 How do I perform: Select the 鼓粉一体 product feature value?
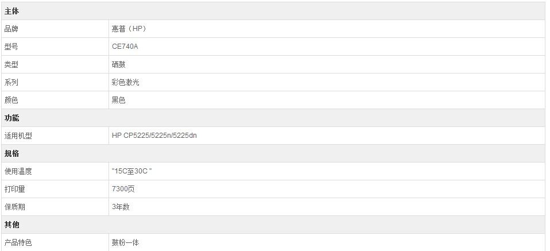[x=126, y=242]
